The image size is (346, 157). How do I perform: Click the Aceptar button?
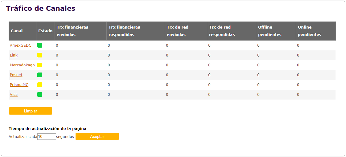tap(97, 136)
